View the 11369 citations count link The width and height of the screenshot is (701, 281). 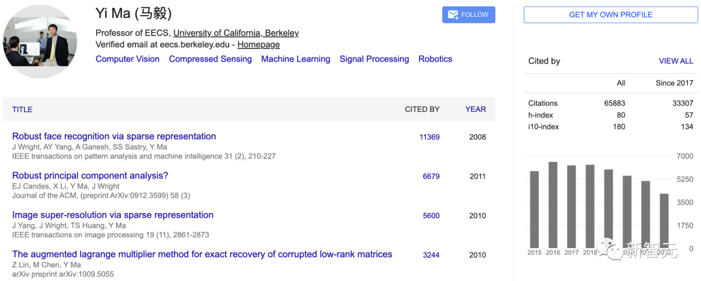tap(430, 137)
